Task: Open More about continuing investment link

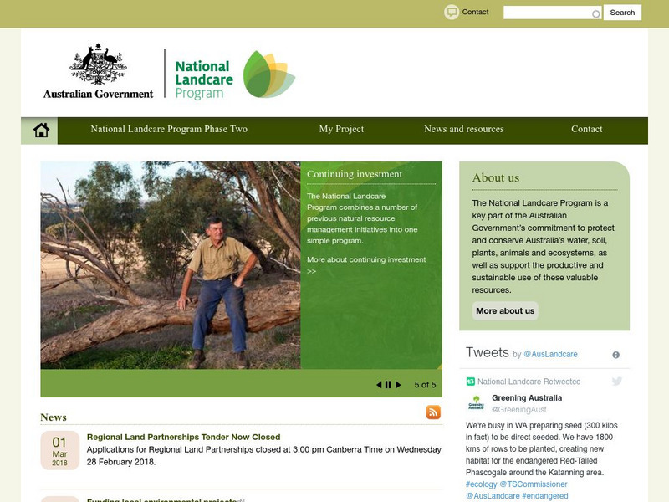Action: point(366,264)
